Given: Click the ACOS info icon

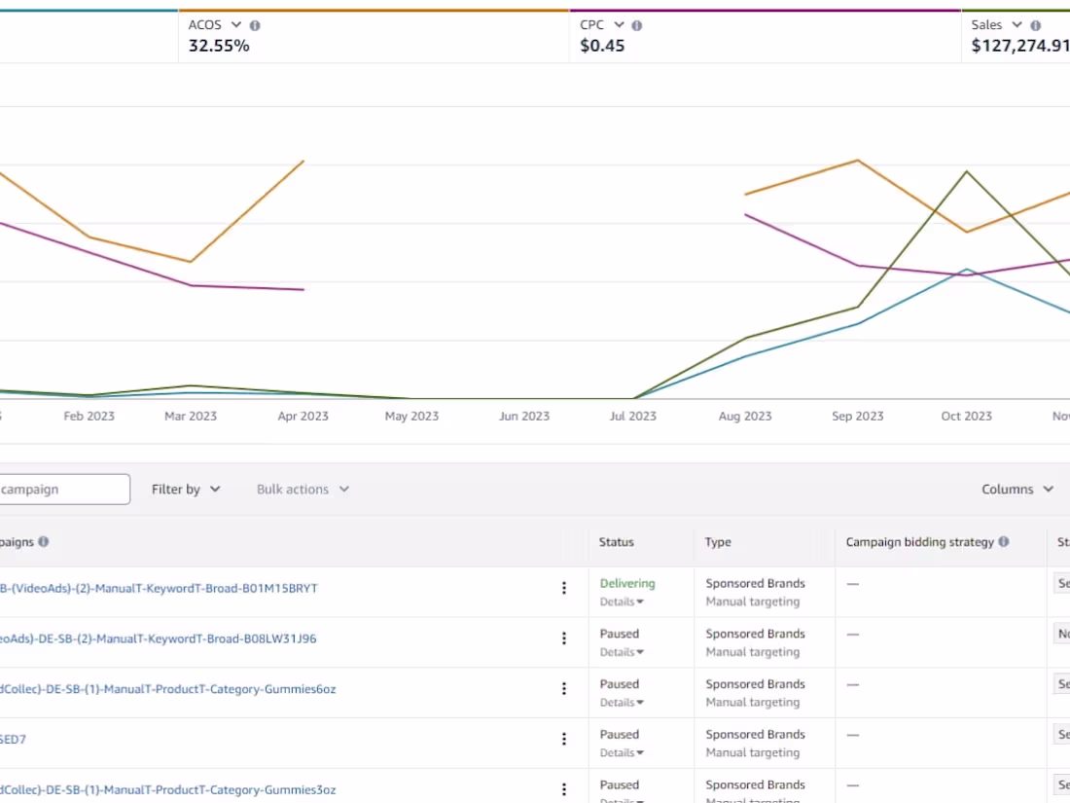Looking at the screenshot, I should click(x=255, y=25).
